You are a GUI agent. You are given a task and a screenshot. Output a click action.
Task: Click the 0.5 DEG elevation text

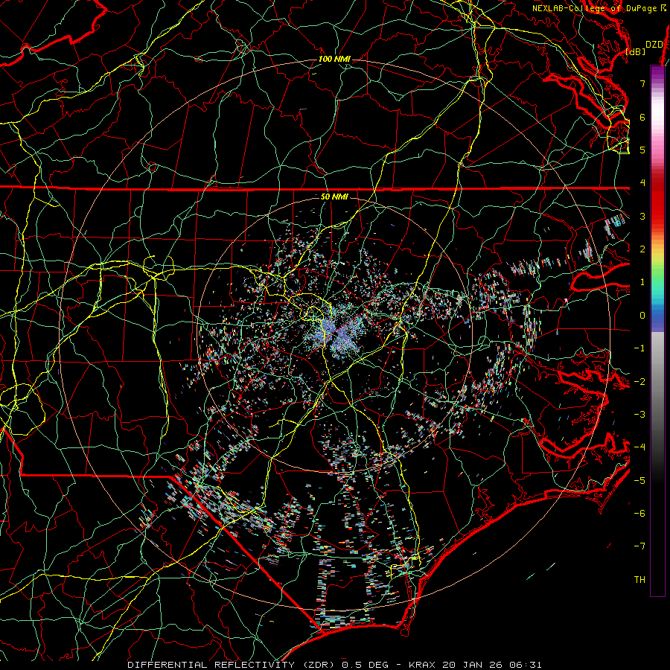tap(365, 665)
